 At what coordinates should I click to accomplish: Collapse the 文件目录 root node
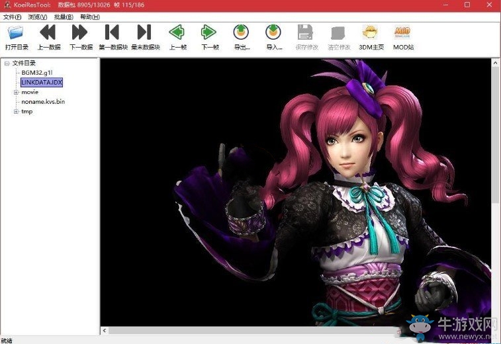(x=7, y=64)
